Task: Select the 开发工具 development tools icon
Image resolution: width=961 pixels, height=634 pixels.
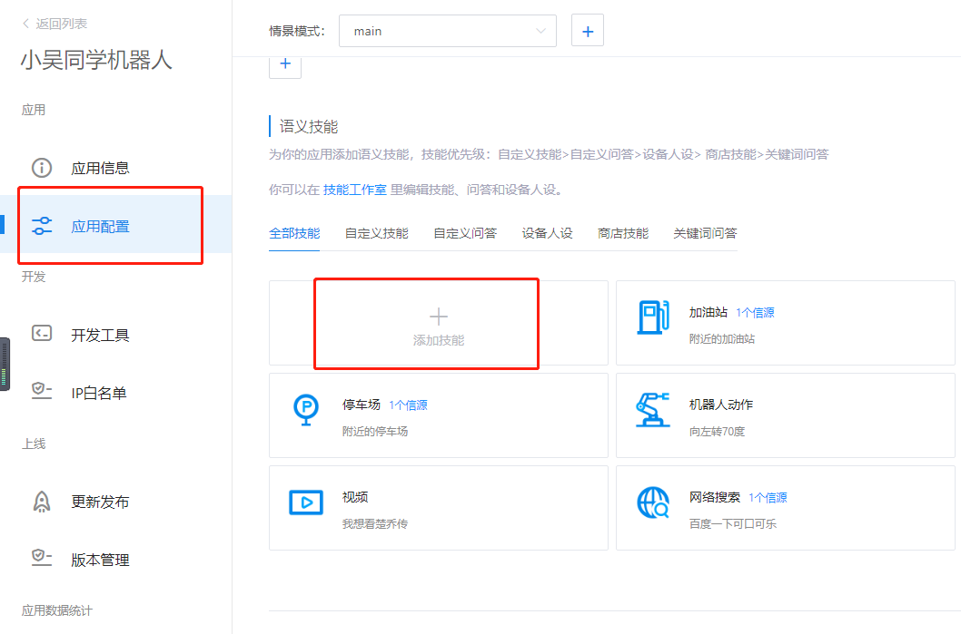Action: pos(42,334)
